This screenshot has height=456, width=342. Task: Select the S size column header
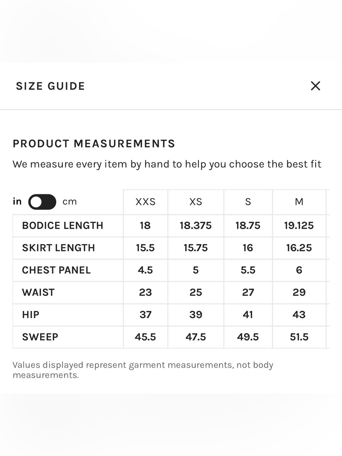pos(248,202)
